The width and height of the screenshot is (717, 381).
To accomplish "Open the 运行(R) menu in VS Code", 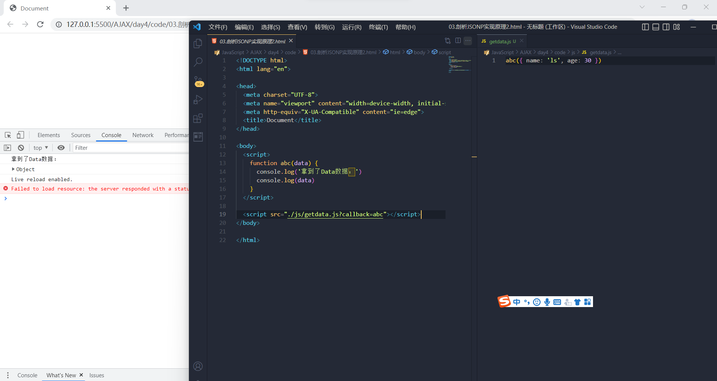I will [x=351, y=27].
